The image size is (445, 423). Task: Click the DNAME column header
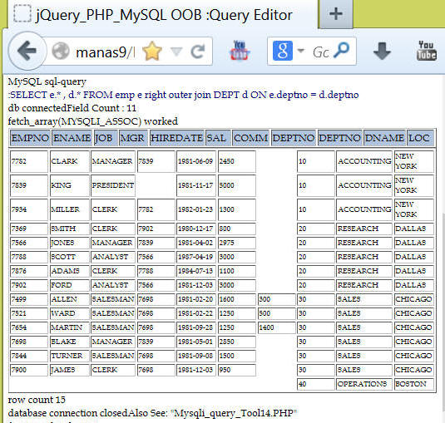tap(384, 138)
